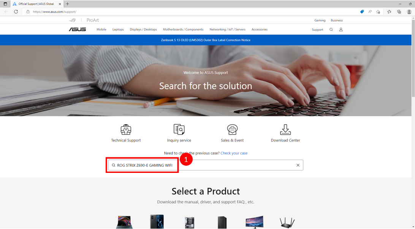The image size is (415, 229).
Task: Go back using browser back arrow
Action: [6, 12]
